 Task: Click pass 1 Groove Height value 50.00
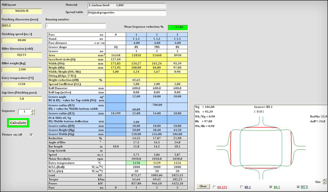click(x=136, y=130)
